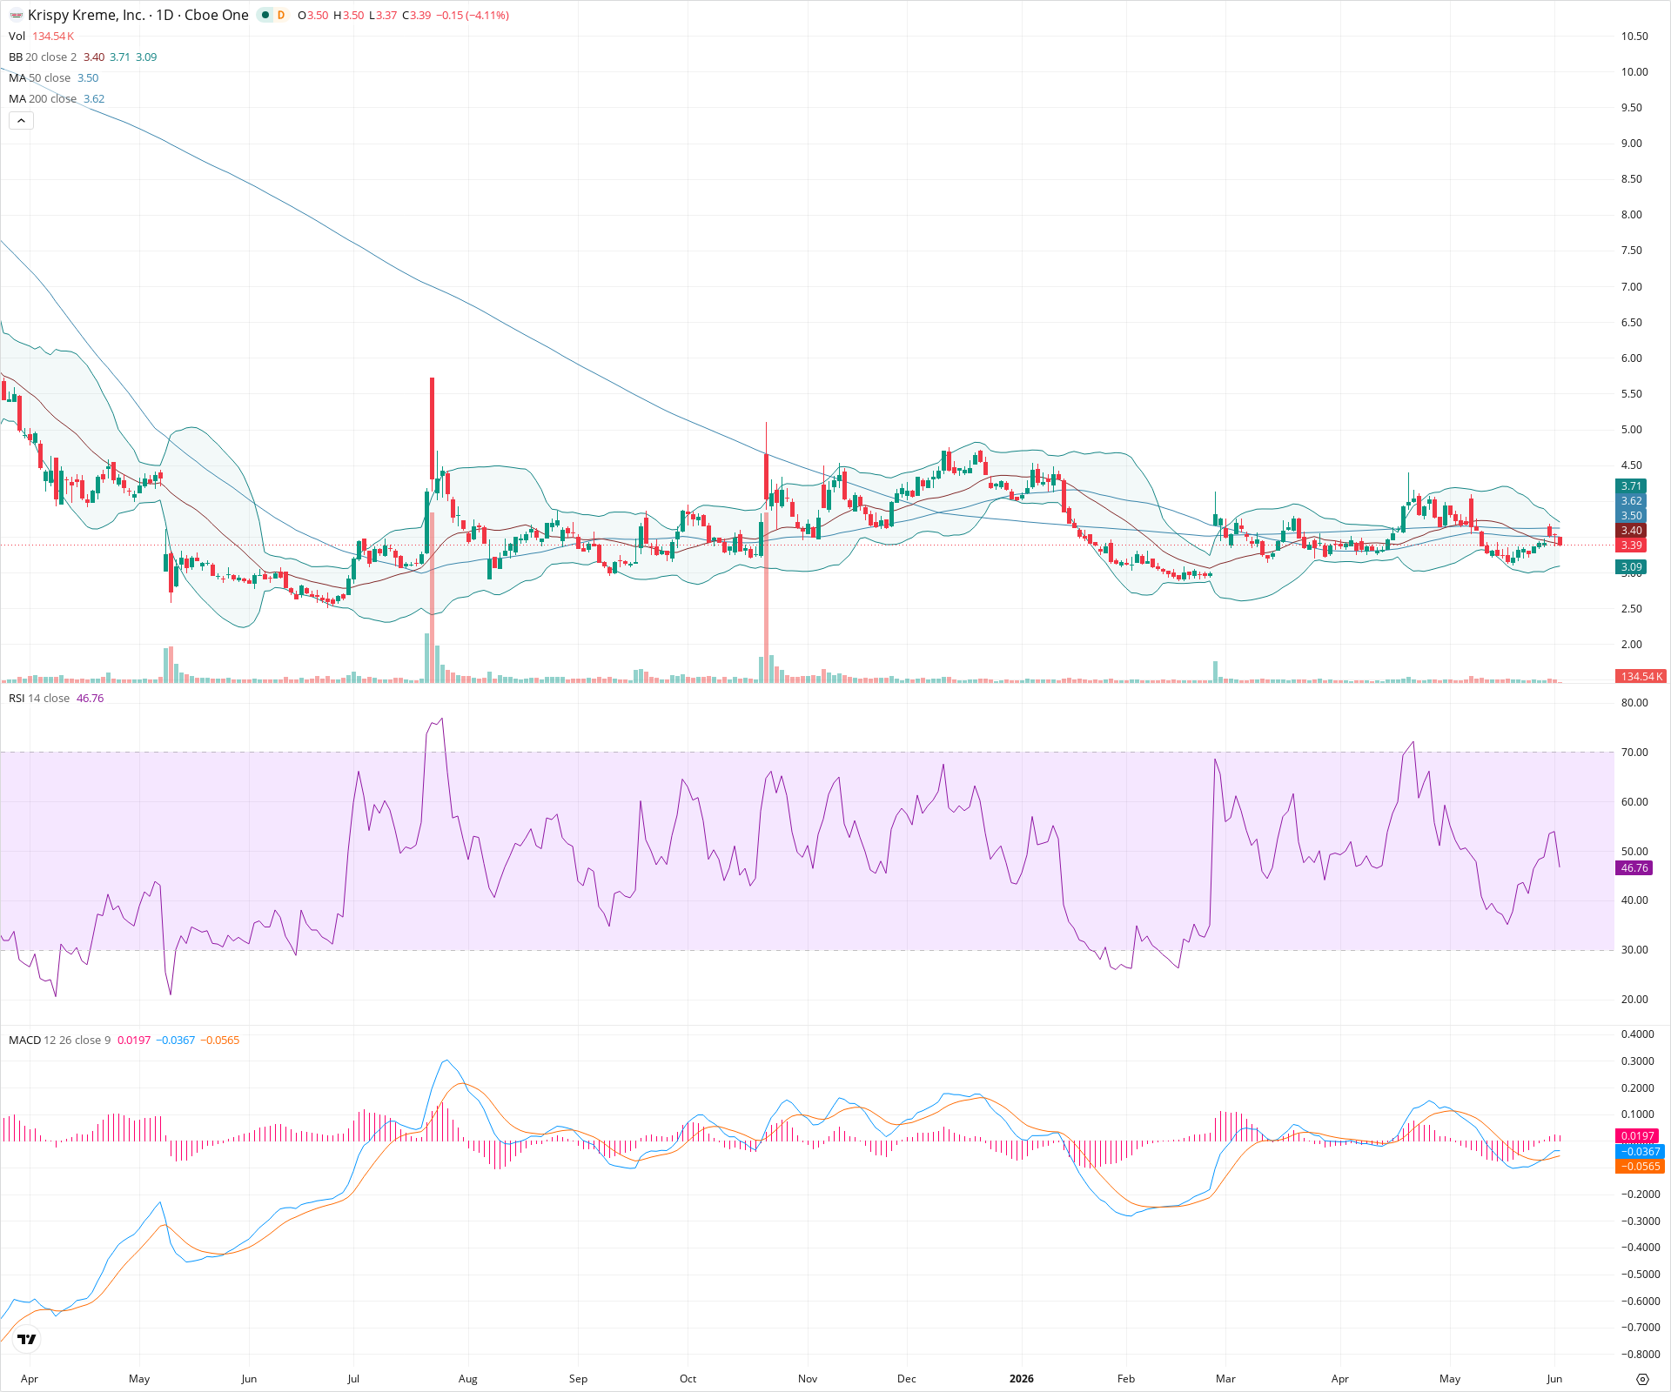Click the Feb label on time axis
The image size is (1671, 1392).
1126,1379
